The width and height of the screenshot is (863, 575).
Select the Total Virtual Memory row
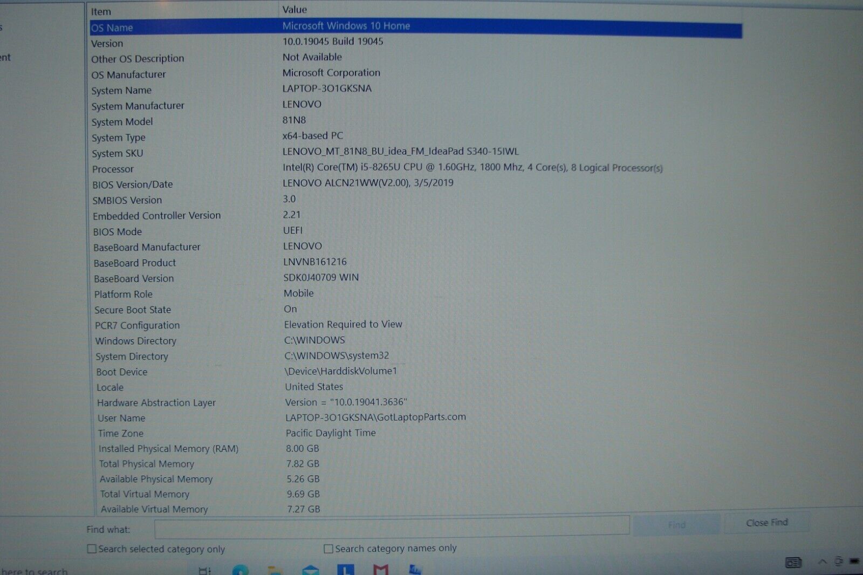point(416,494)
